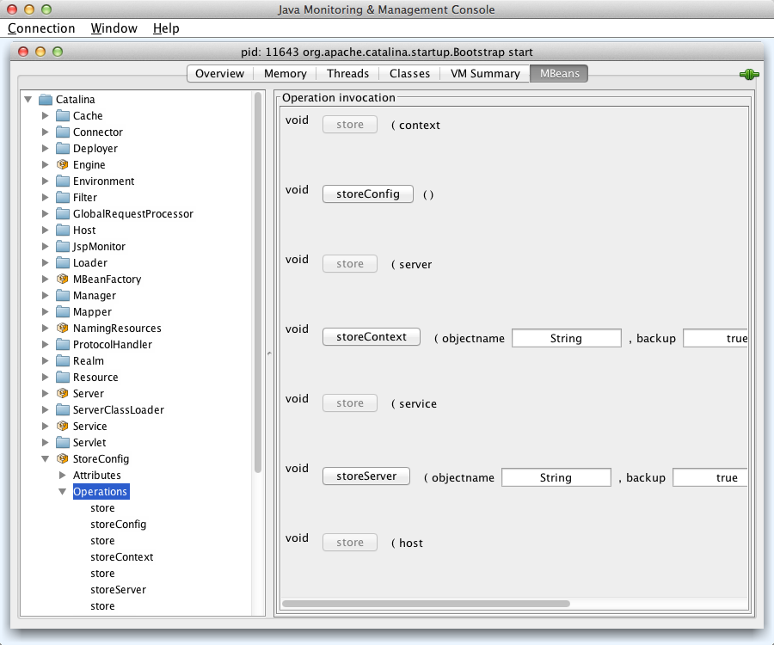Open the Connection menu
Screen dimensions: 774x645
[x=41, y=28]
